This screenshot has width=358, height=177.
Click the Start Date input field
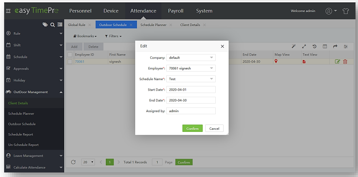(191, 90)
